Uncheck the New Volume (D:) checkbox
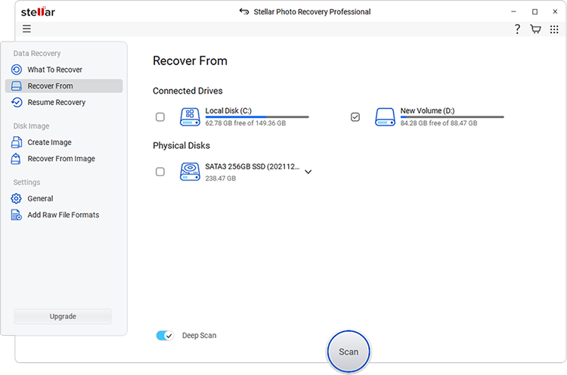 (355, 116)
